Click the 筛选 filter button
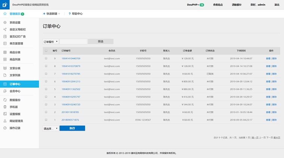284x158 pixels. pyautogui.click(x=101, y=41)
